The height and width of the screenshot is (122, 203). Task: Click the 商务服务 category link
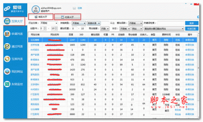click(35, 104)
